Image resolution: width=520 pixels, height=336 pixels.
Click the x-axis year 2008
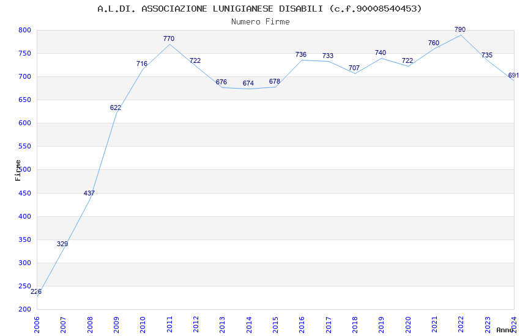[90, 324]
